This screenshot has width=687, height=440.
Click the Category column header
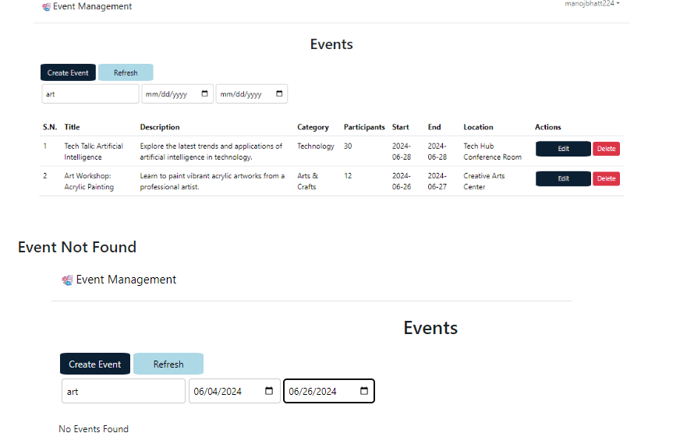313,127
